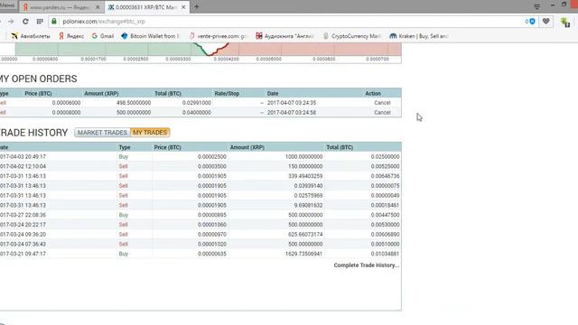This screenshot has width=578, height=325.
Task: Switch to the www.yandex.ru tab
Action: pyautogui.click(x=61, y=7)
